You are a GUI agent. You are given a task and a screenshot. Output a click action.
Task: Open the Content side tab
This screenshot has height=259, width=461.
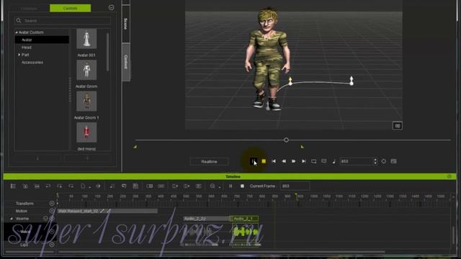tap(126, 62)
